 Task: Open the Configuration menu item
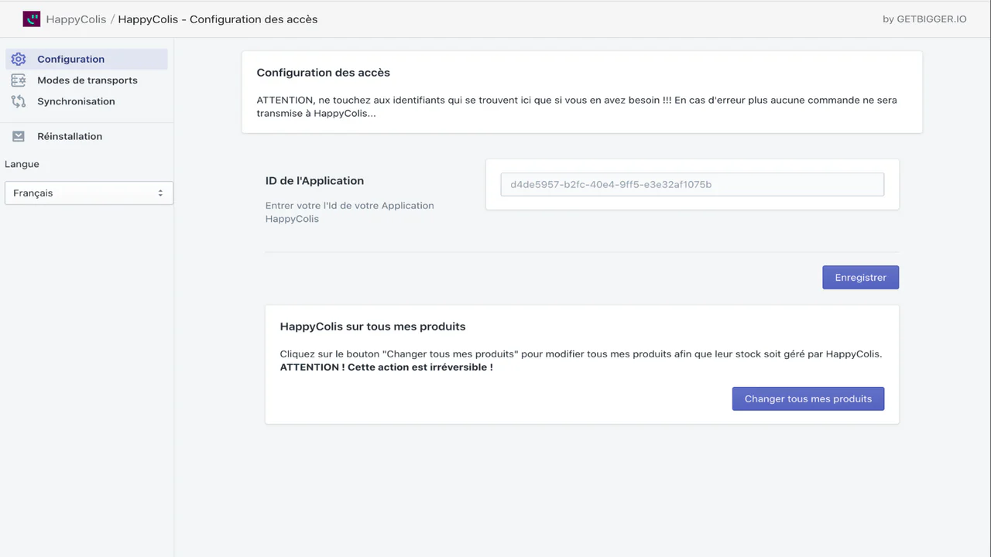pyautogui.click(x=87, y=59)
